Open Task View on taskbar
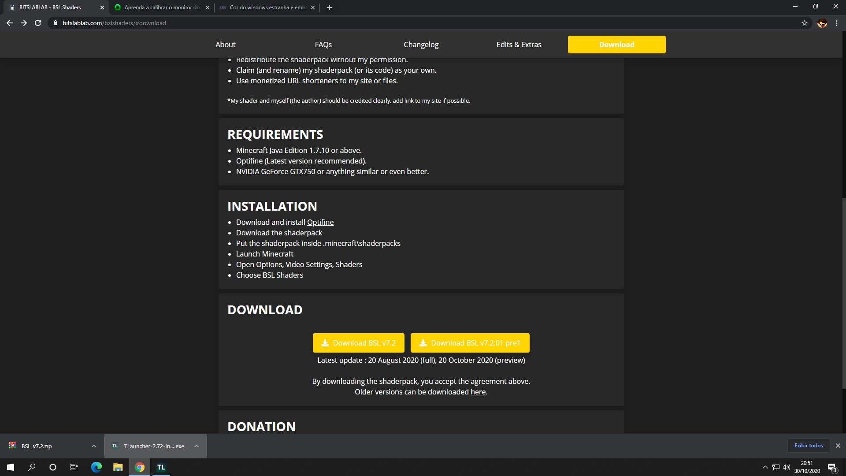The width and height of the screenshot is (846, 476). 74,467
